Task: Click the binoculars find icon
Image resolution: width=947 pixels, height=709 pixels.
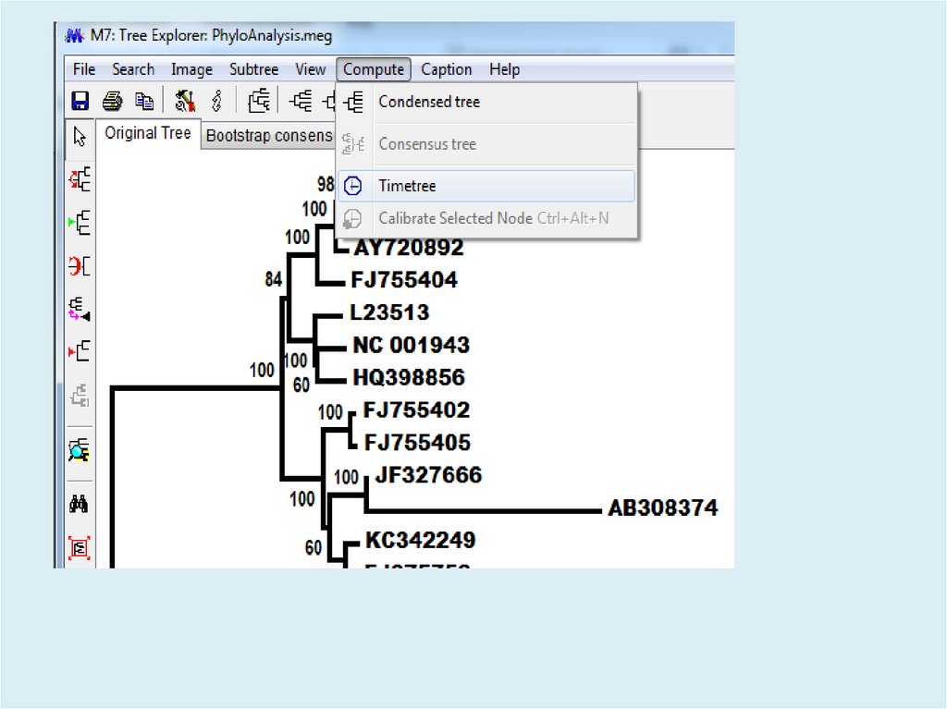Action: (x=80, y=504)
